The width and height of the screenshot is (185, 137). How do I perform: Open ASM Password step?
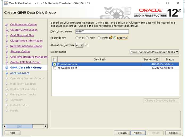coord(20,73)
